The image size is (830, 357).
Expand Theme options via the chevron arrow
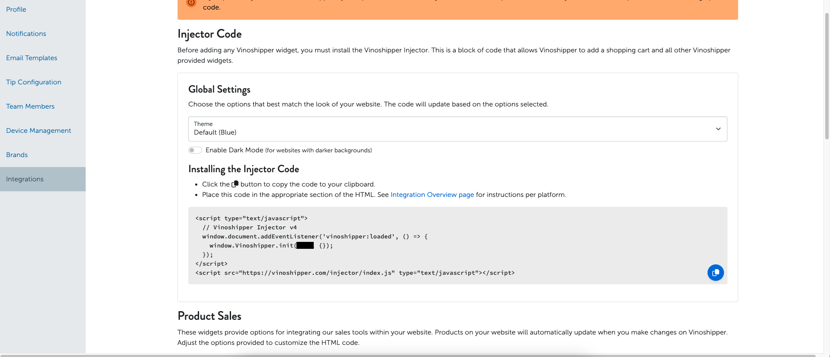click(718, 129)
